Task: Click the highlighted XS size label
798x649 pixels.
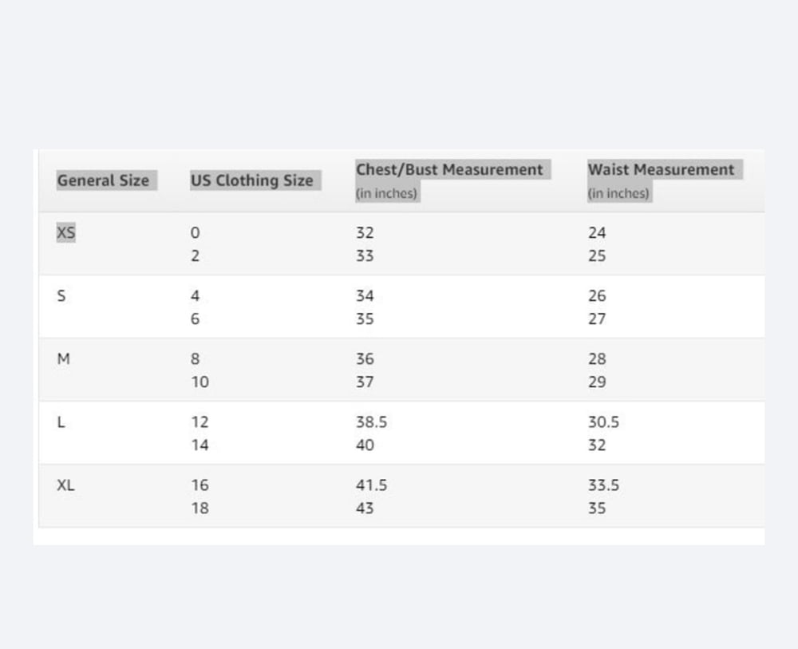Action: pyautogui.click(x=66, y=232)
